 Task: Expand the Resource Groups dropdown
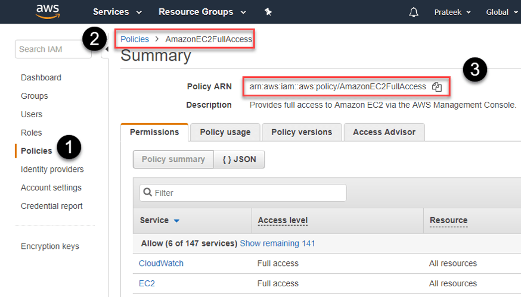click(x=202, y=12)
